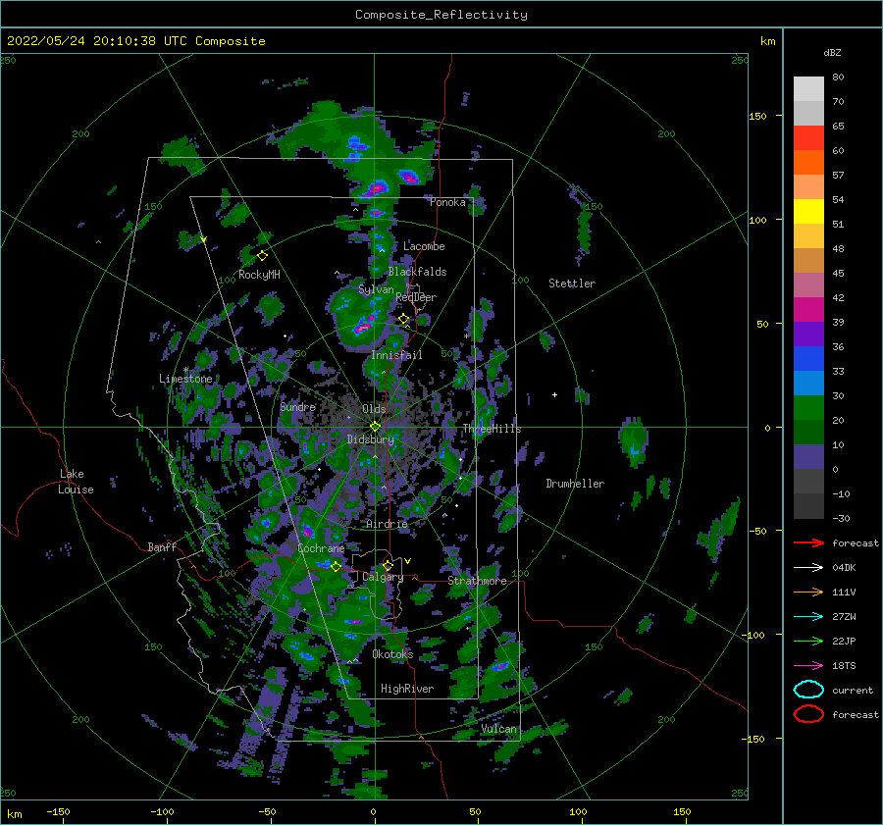Click the Strathmore label
This screenshot has width=883, height=825.
[x=477, y=581]
